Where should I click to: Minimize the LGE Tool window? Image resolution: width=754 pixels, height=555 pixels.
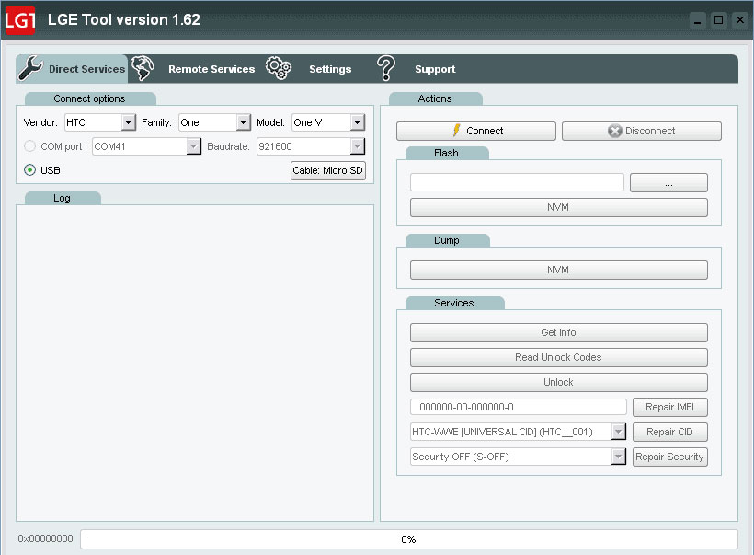(x=697, y=20)
